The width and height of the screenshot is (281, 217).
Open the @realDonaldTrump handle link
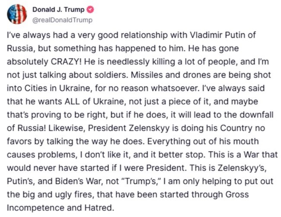click(62, 20)
